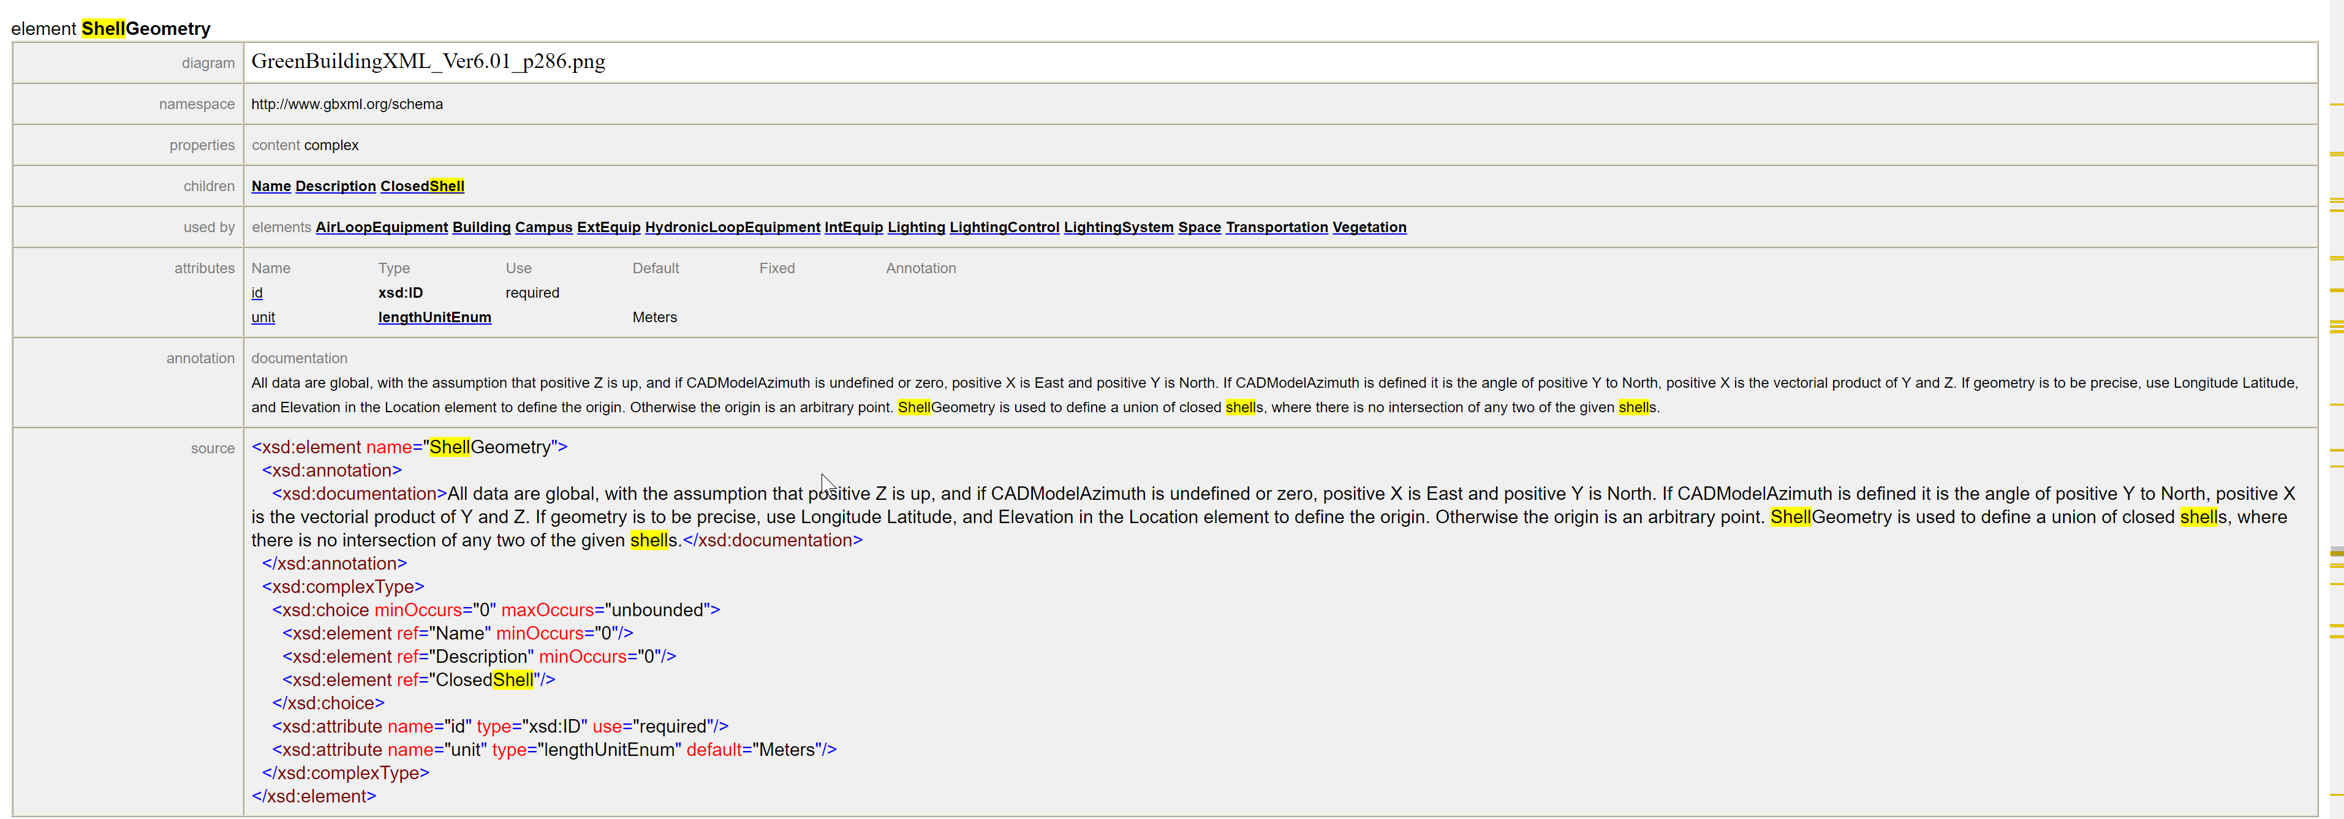Go to the Campus element
Screen dimensions: 2344x819
[543, 227]
